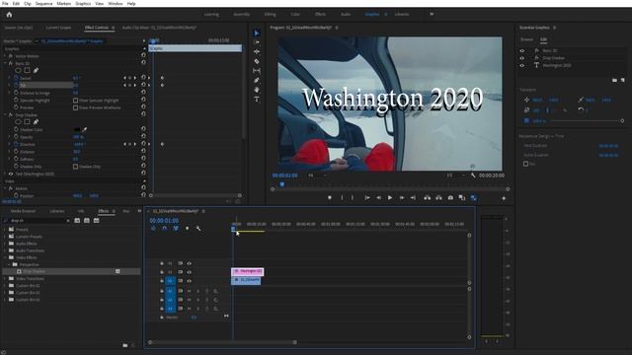Image resolution: width=632 pixels, height=355 pixels.
Task: Select the Slip tool
Action: tap(257, 71)
